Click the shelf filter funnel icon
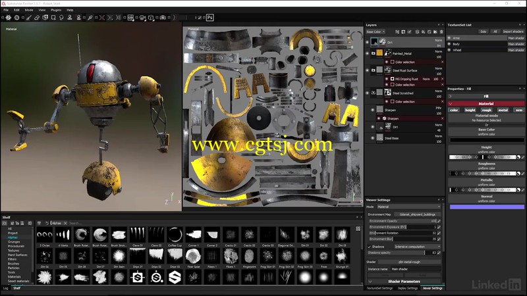 point(39,223)
